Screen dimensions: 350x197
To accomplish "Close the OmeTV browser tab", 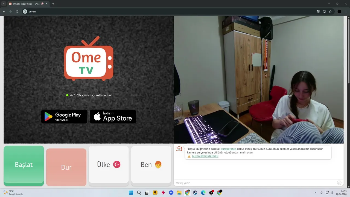I will point(46,4).
